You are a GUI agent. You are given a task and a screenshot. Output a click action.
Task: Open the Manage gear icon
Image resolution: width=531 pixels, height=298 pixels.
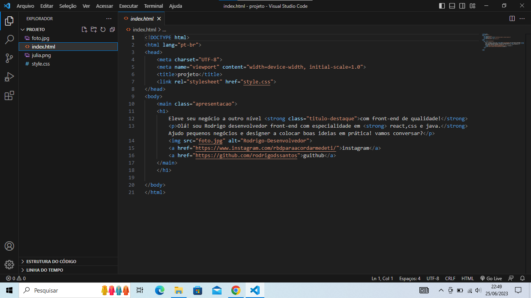(9, 265)
